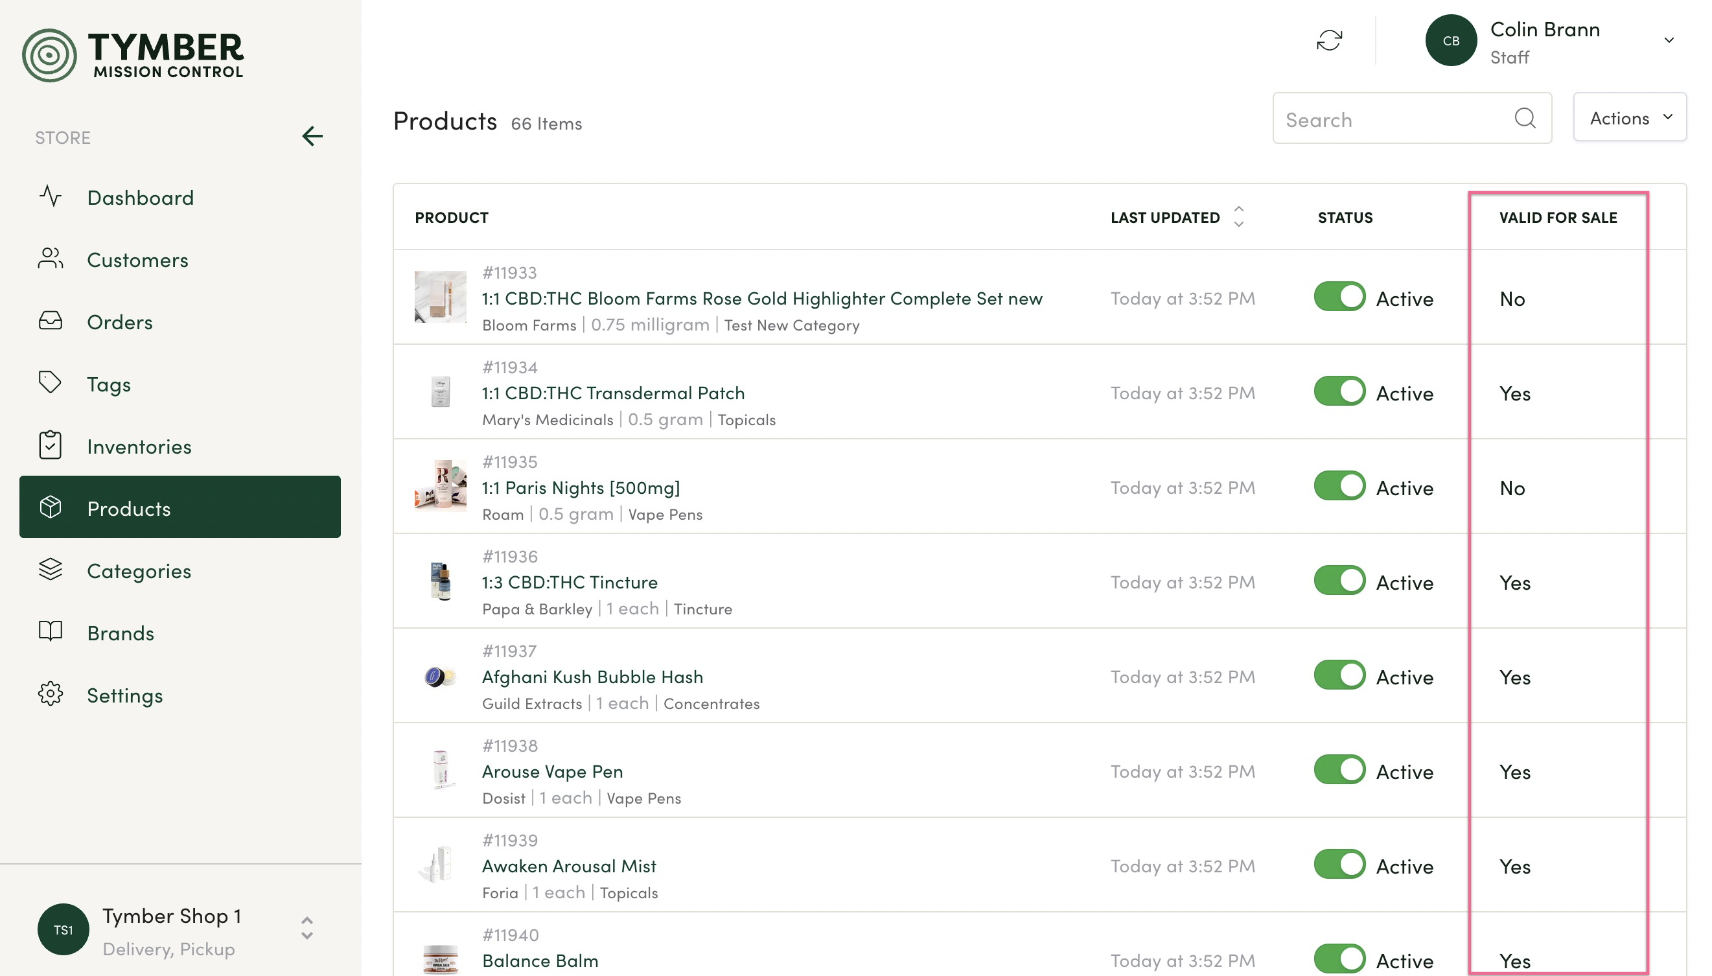The image size is (1712, 976).
Task: Open the Afghani Kush Bubble Hash product
Action: click(x=592, y=677)
